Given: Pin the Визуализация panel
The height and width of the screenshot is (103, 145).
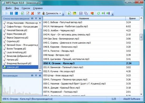Looking at the screenshot, I should coord(36,76).
